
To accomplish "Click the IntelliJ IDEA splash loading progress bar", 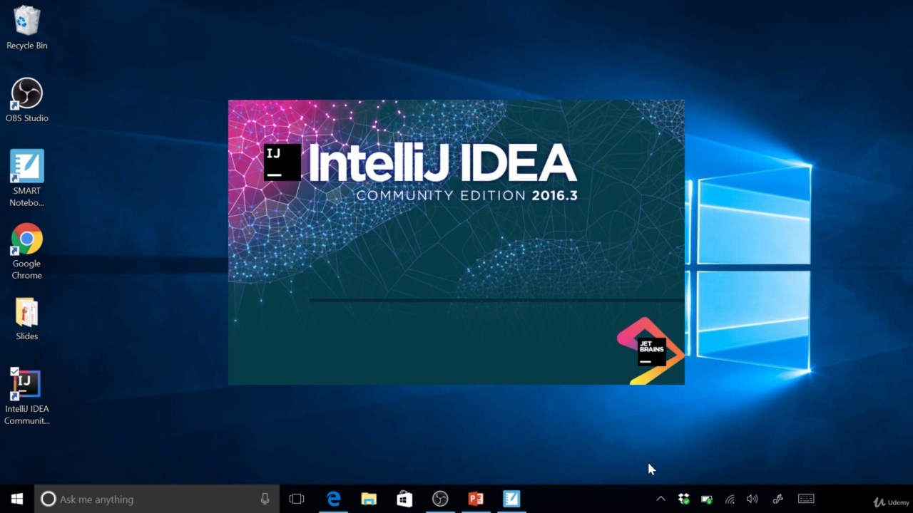I will coord(496,300).
